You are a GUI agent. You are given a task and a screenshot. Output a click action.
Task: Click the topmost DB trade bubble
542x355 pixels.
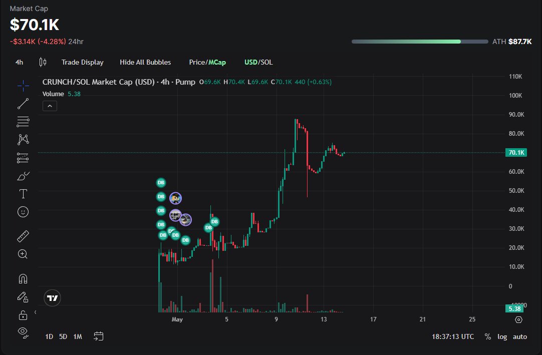161,183
